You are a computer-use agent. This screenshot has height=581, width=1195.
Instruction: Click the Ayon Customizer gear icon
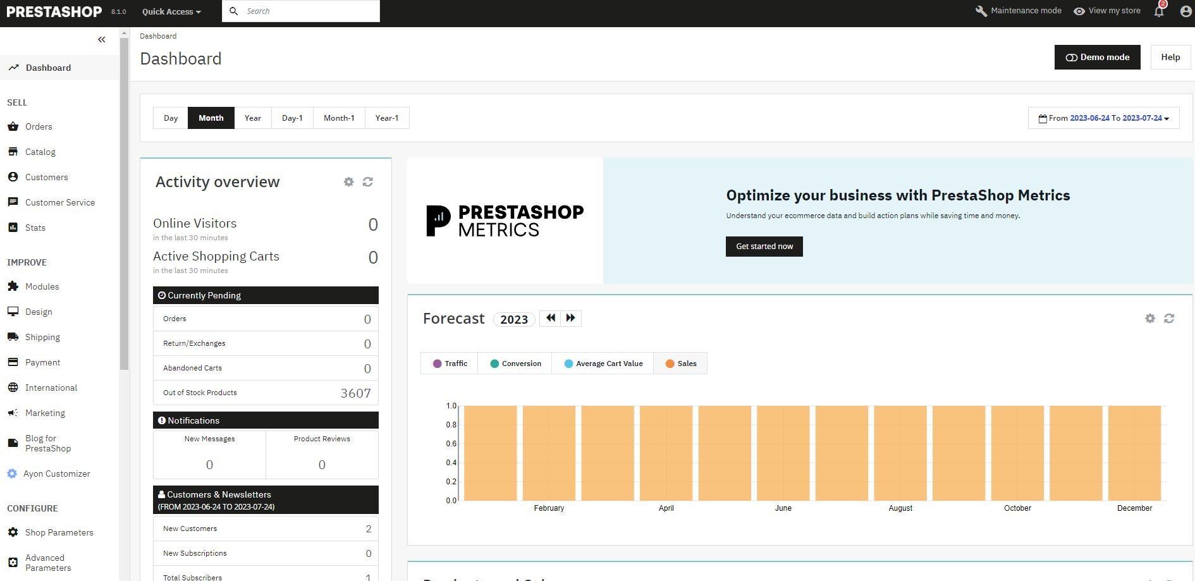(12, 474)
